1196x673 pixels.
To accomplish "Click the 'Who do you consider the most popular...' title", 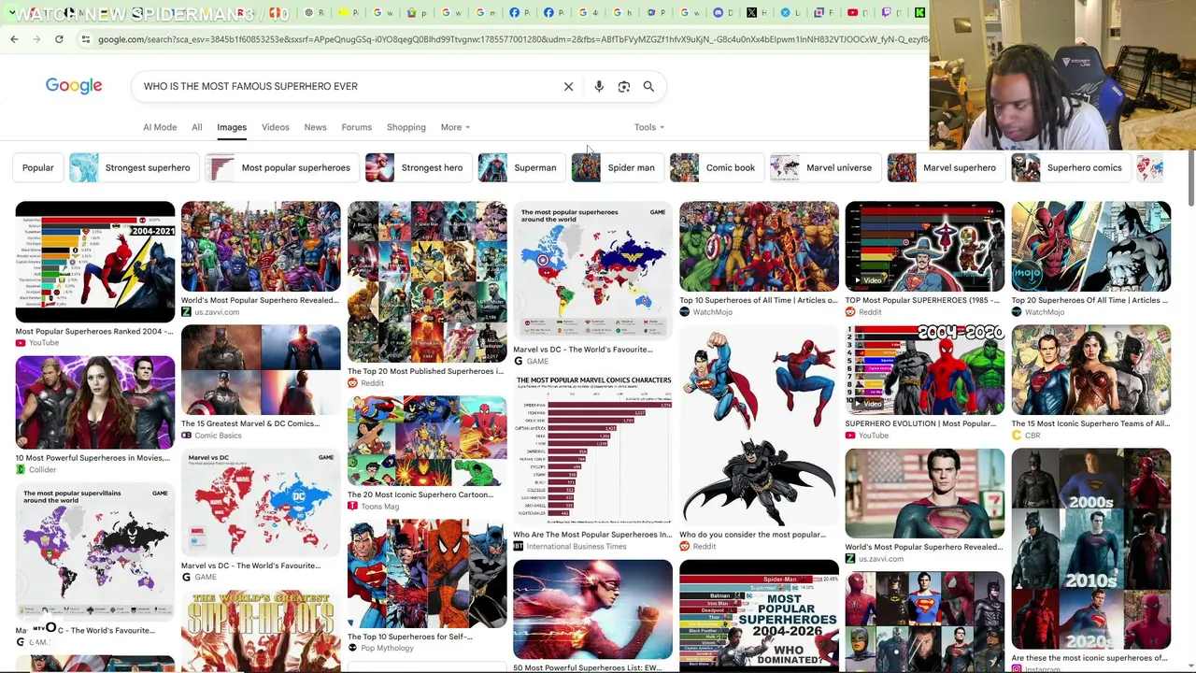I will (752, 535).
